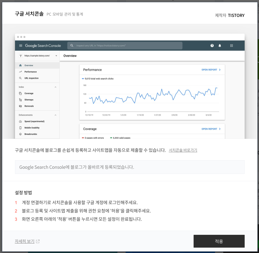Click the 구글 서치콘솔 plugin title
Image resolution: width=259 pixels, height=253 pixels.
coord(29,14)
